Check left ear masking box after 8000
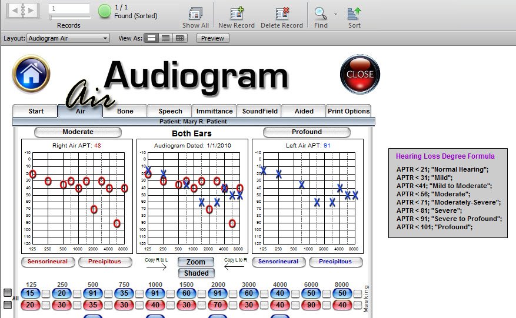The image size is (516, 318). pos(358,293)
